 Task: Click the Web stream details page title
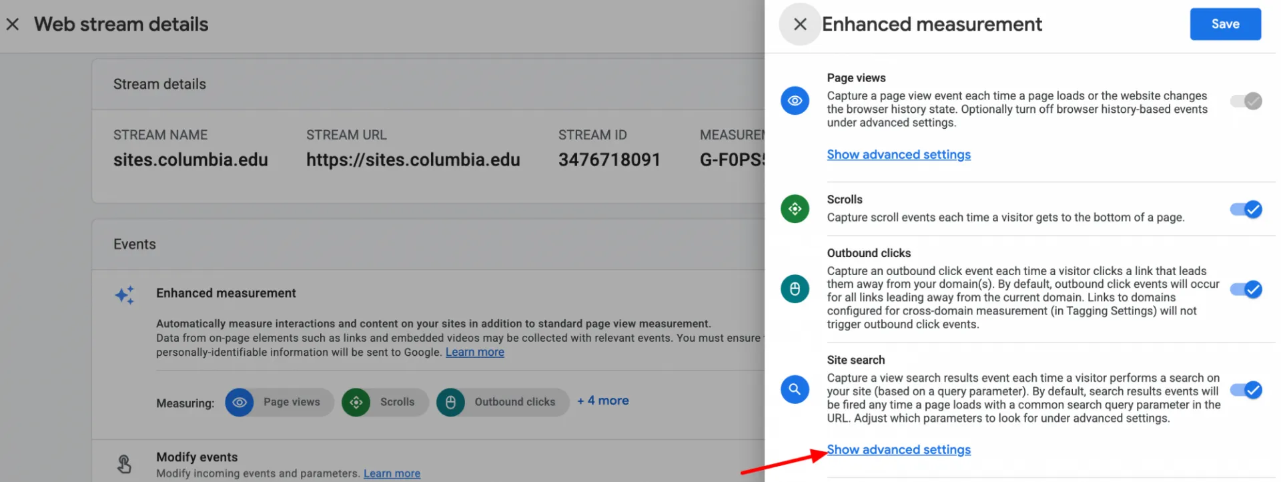pos(121,25)
